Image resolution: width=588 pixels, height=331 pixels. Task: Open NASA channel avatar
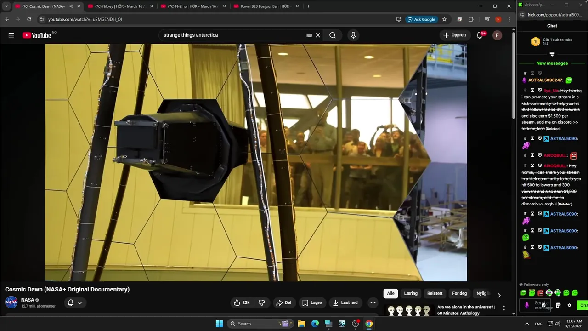coord(11,302)
